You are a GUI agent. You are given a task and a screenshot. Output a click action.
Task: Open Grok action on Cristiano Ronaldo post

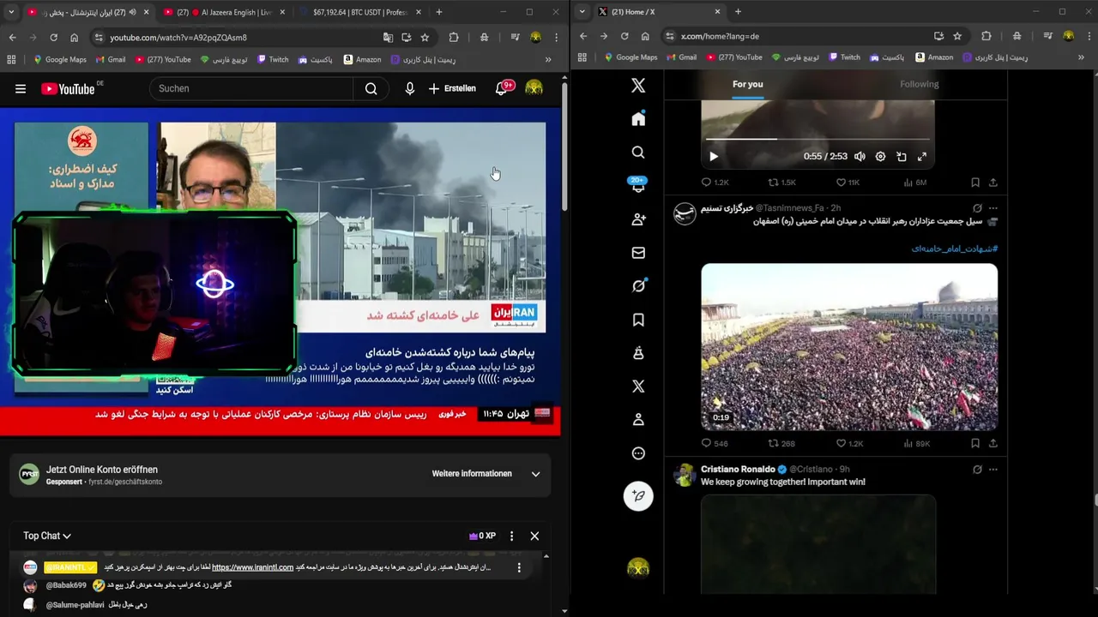point(977,470)
